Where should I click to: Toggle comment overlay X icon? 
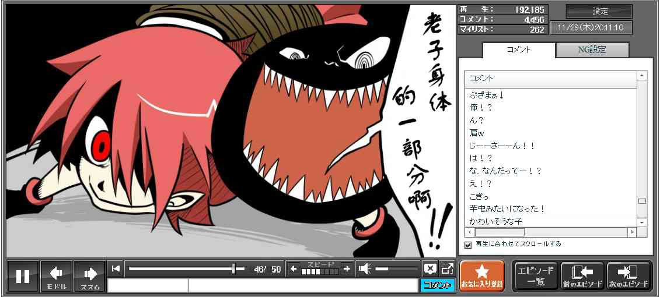pyautogui.click(x=429, y=268)
